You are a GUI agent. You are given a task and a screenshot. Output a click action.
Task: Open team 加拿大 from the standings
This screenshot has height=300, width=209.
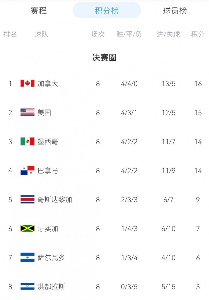(x=48, y=84)
